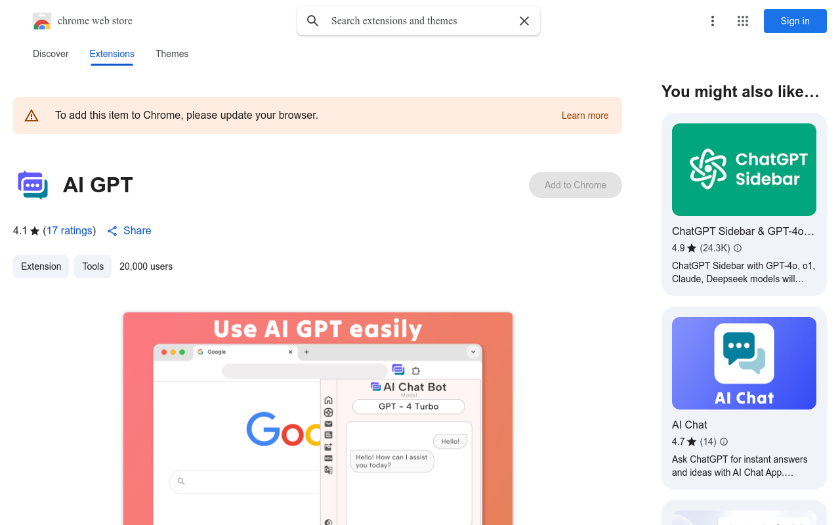This screenshot has width=840, height=525.
Task: Open the Use AI GPT easily screenshot
Action: point(318,418)
